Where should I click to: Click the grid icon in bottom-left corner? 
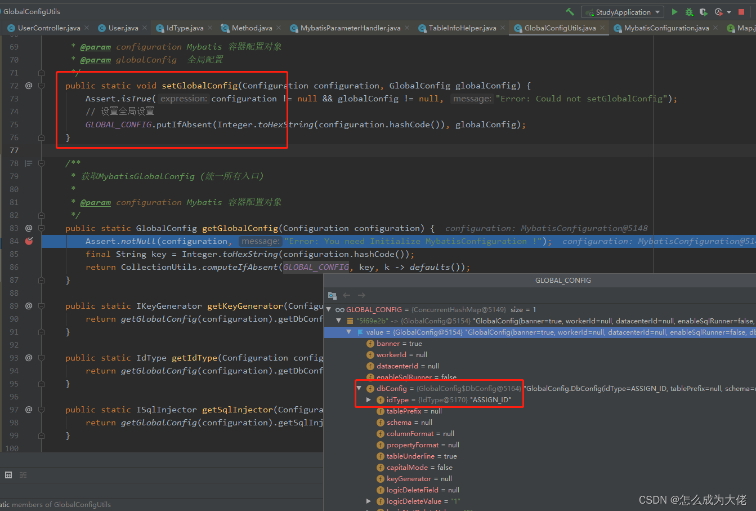[x=8, y=475]
